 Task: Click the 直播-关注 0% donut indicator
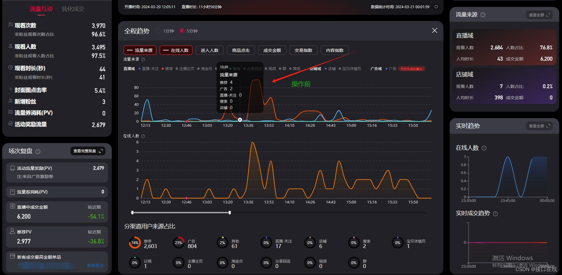(266, 243)
